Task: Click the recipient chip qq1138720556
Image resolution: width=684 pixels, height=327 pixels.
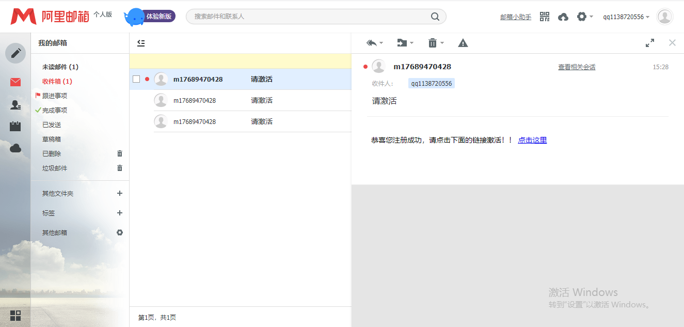Action: click(432, 84)
